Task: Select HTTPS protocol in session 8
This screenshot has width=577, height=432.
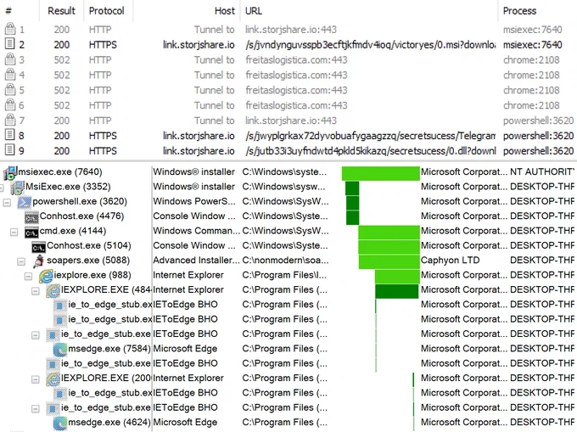Action: 103,136
